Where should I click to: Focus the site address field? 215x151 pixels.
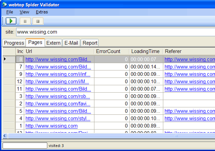[x=116, y=32]
